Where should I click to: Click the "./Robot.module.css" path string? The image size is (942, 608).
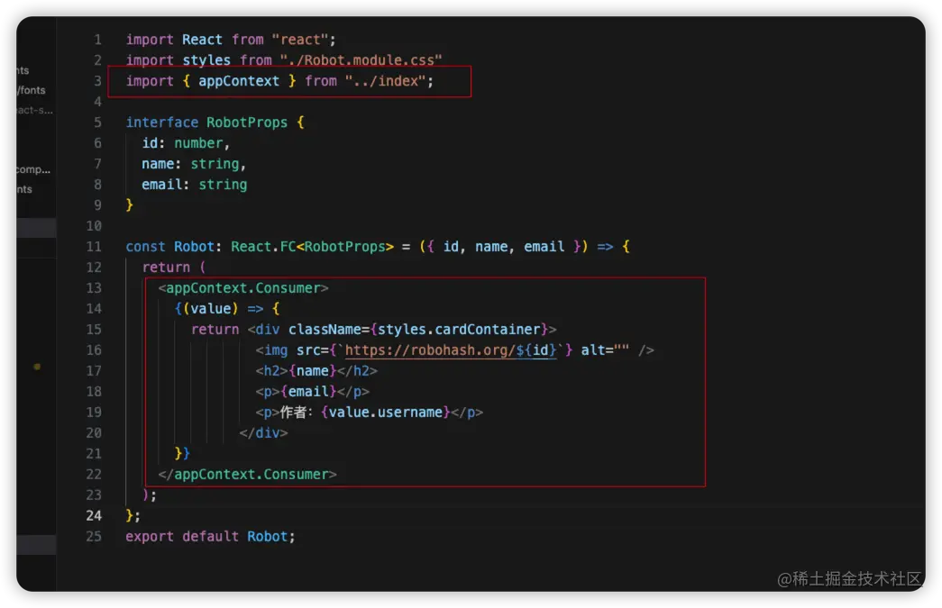(x=361, y=60)
